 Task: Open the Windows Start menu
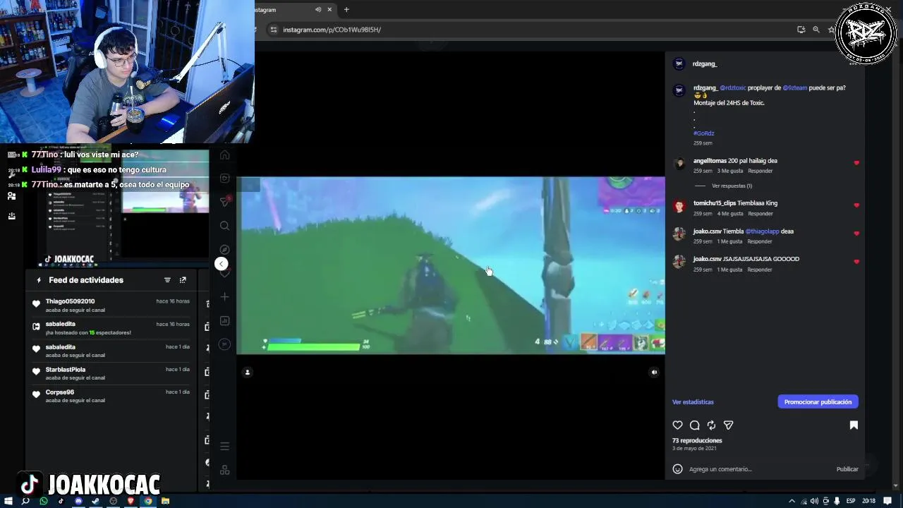(x=8, y=501)
